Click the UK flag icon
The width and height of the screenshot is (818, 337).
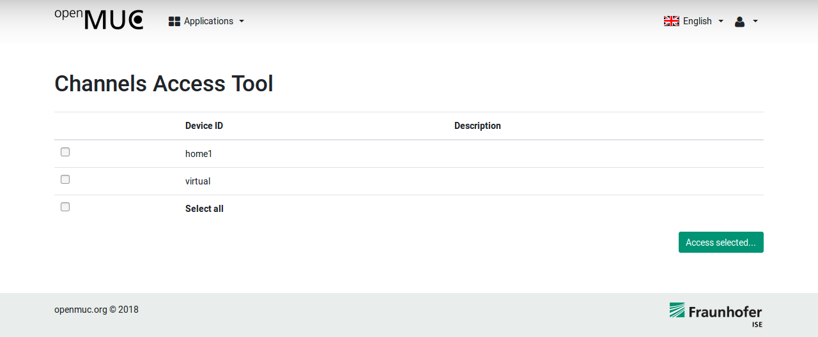[671, 21]
